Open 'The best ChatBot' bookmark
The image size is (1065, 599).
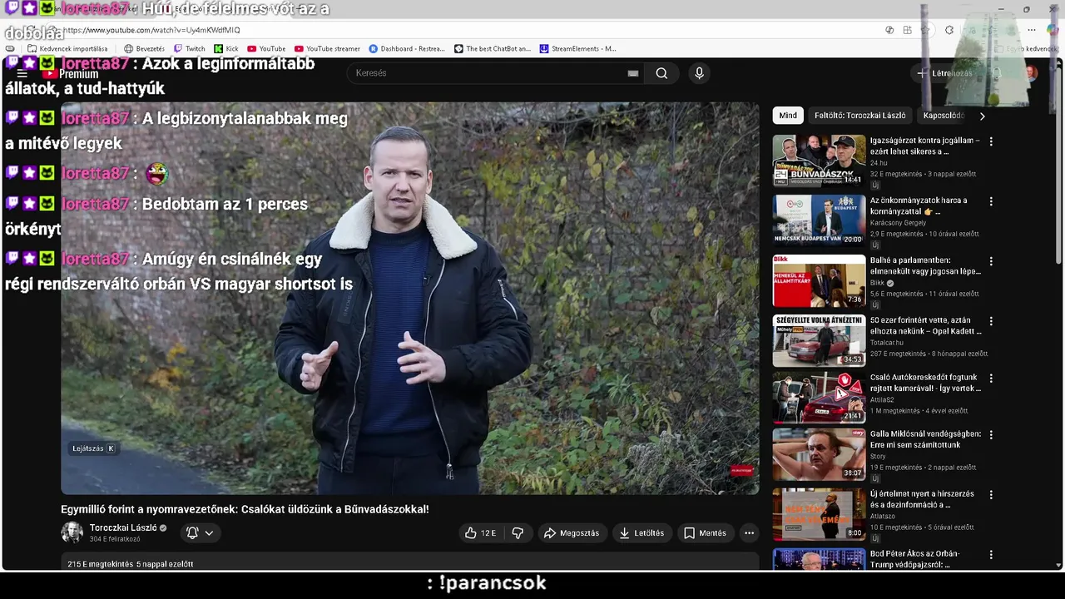tap(493, 48)
